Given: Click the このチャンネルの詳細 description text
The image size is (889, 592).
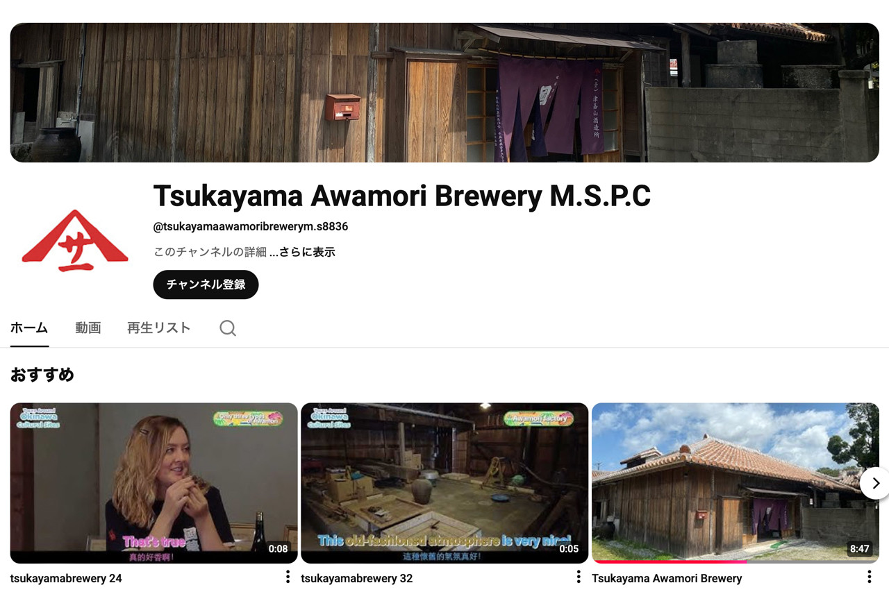Looking at the screenshot, I should tap(210, 252).
